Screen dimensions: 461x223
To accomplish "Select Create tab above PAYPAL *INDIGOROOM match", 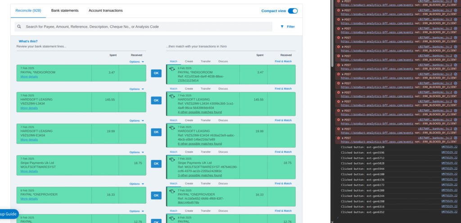I will coord(189,62).
